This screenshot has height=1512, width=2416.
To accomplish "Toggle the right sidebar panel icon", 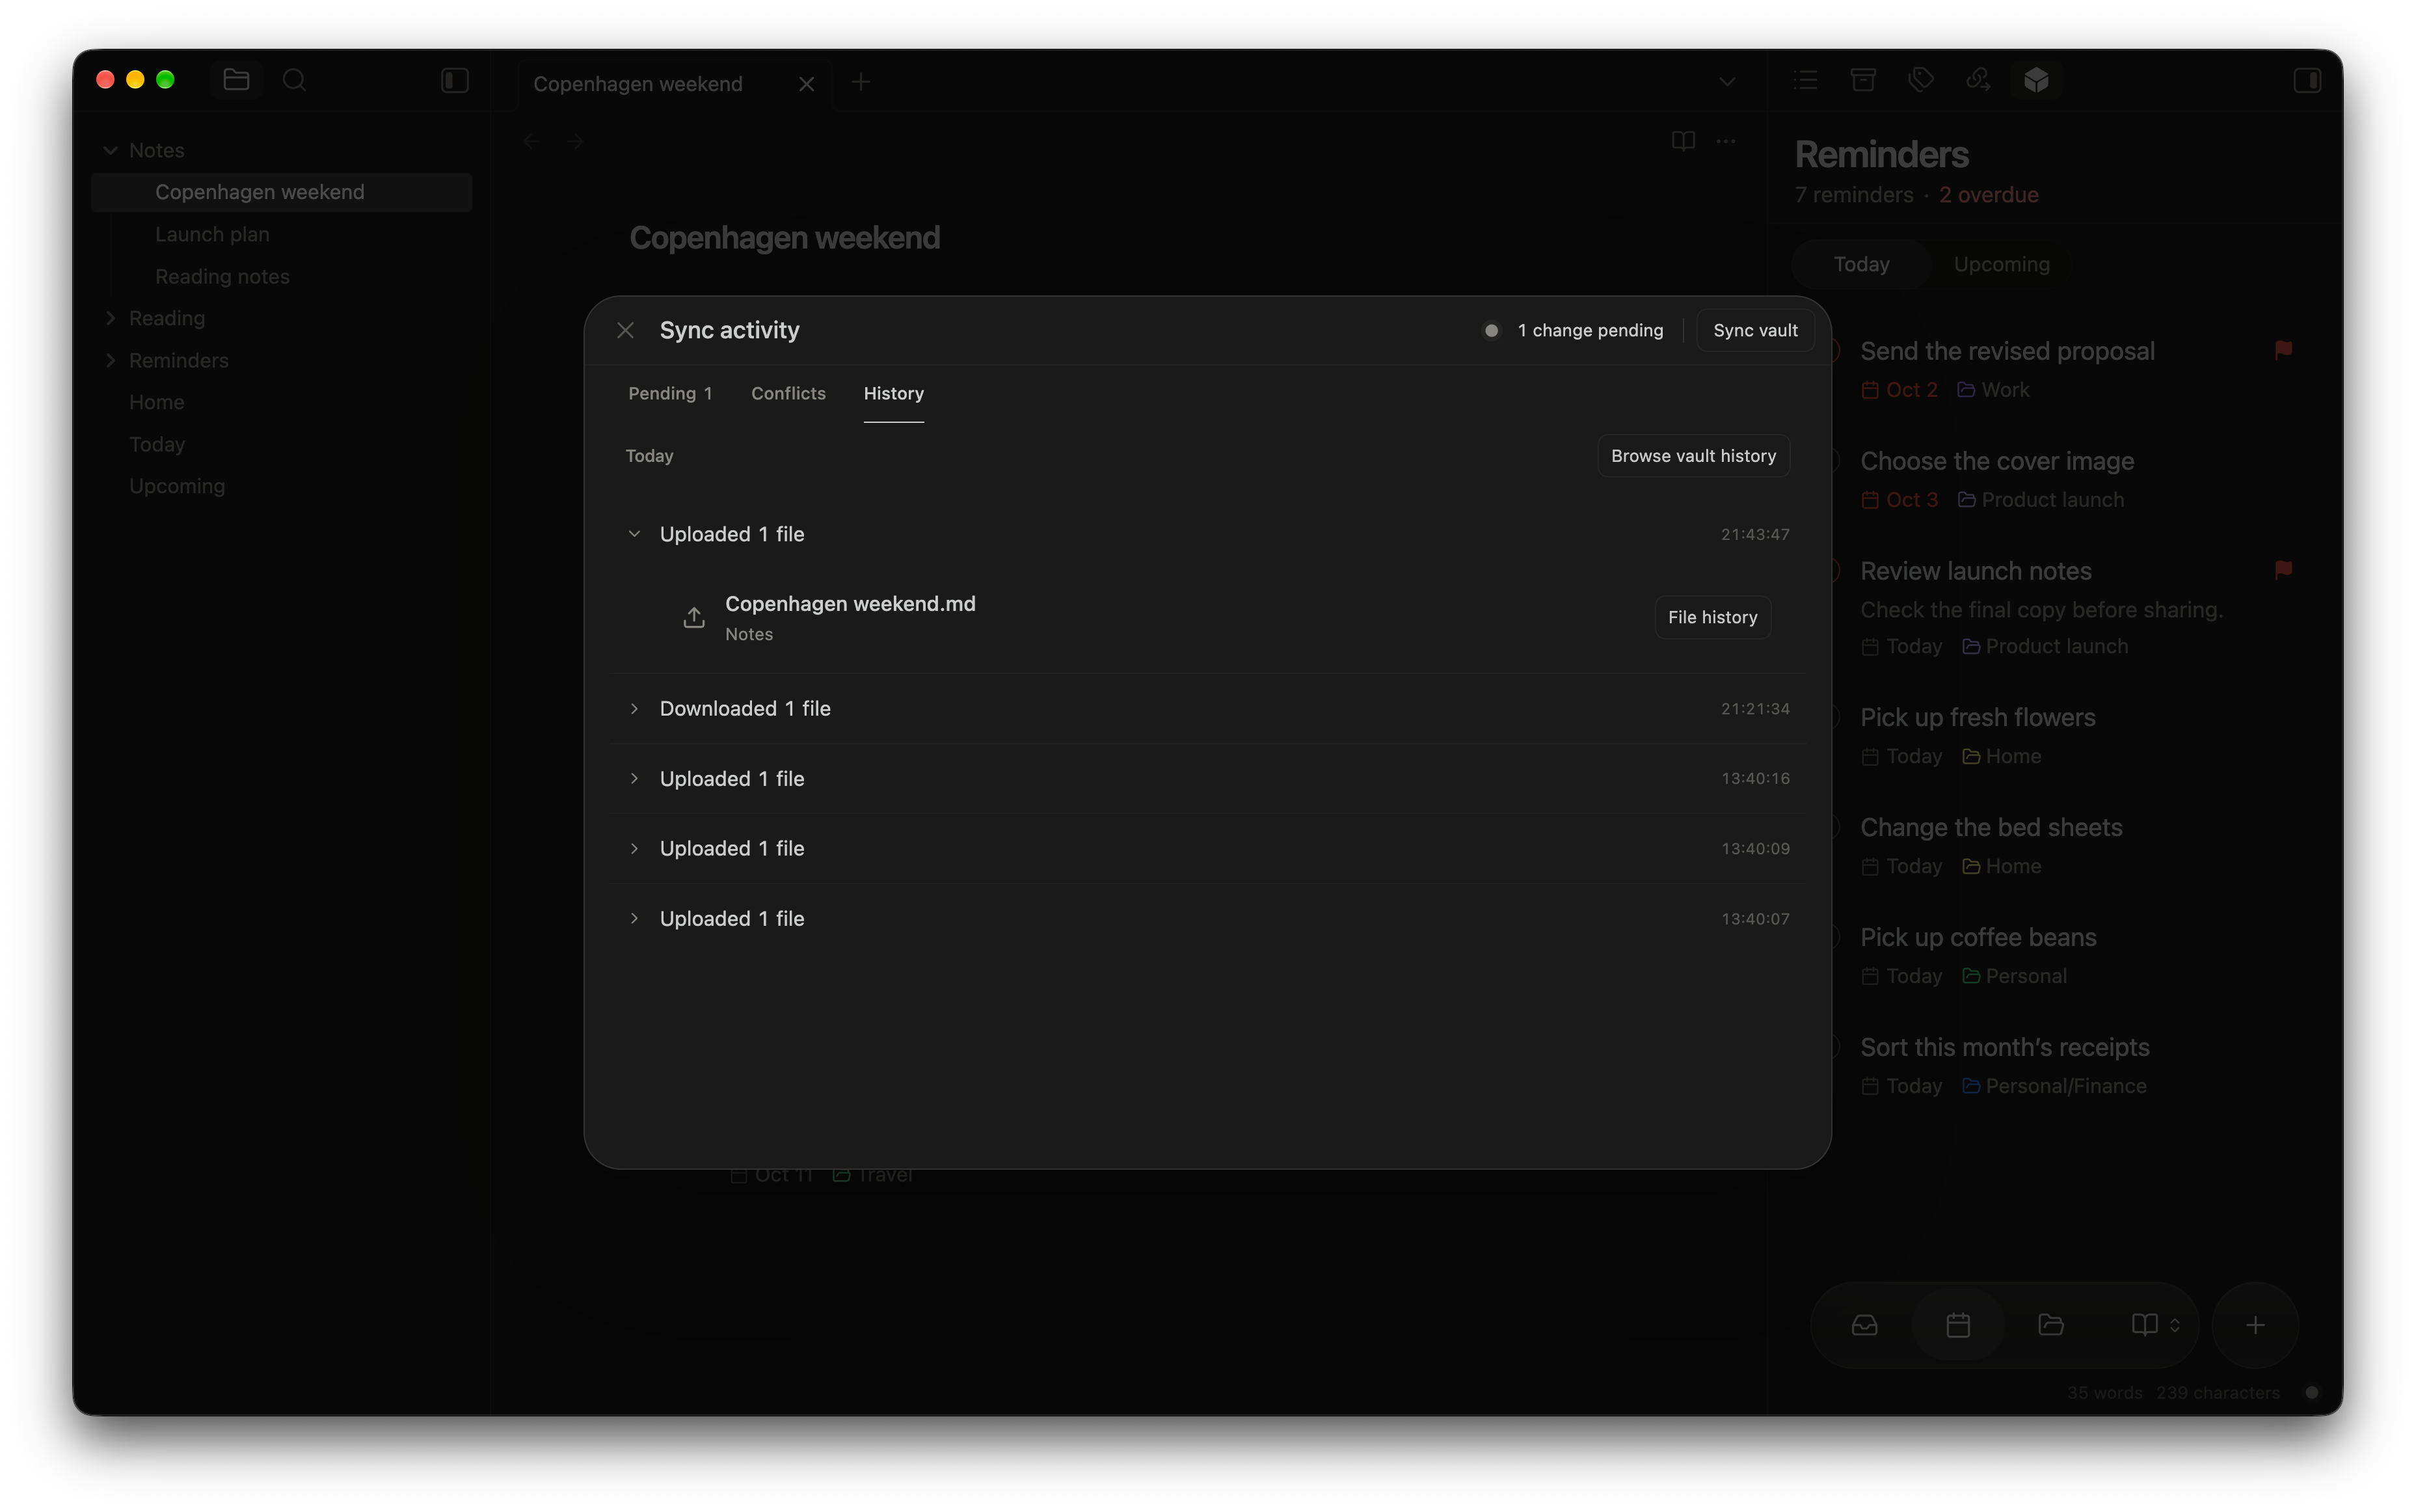I will point(2306,80).
